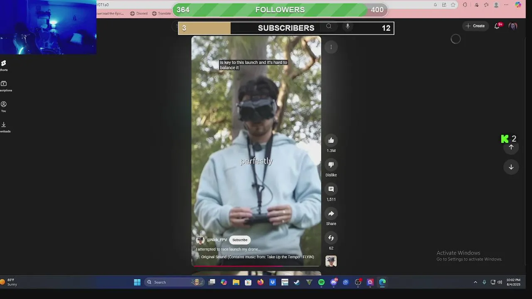This screenshot has height=299, width=532.
Task: Open the @Nick_FPV channel link
Action: (x=217, y=240)
